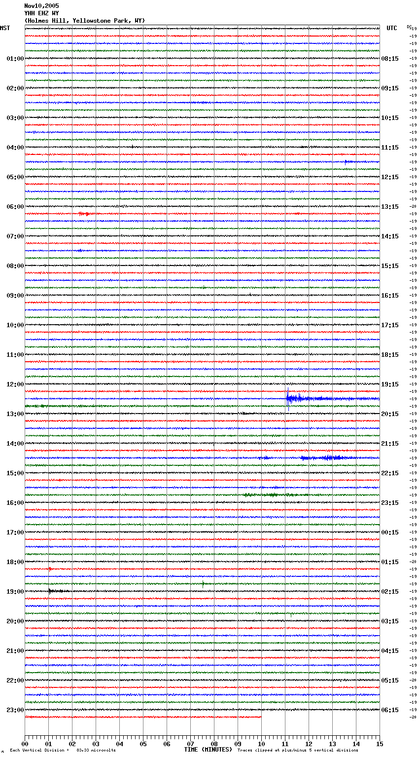Click the station code 'YHH EHZ WY'
The image size is (419, 757).
pos(41,13)
